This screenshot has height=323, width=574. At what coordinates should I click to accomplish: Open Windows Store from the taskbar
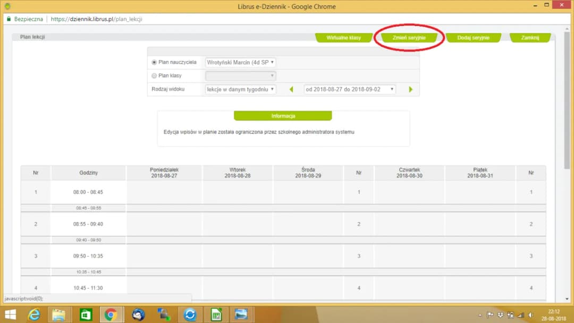(x=86, y=314)
